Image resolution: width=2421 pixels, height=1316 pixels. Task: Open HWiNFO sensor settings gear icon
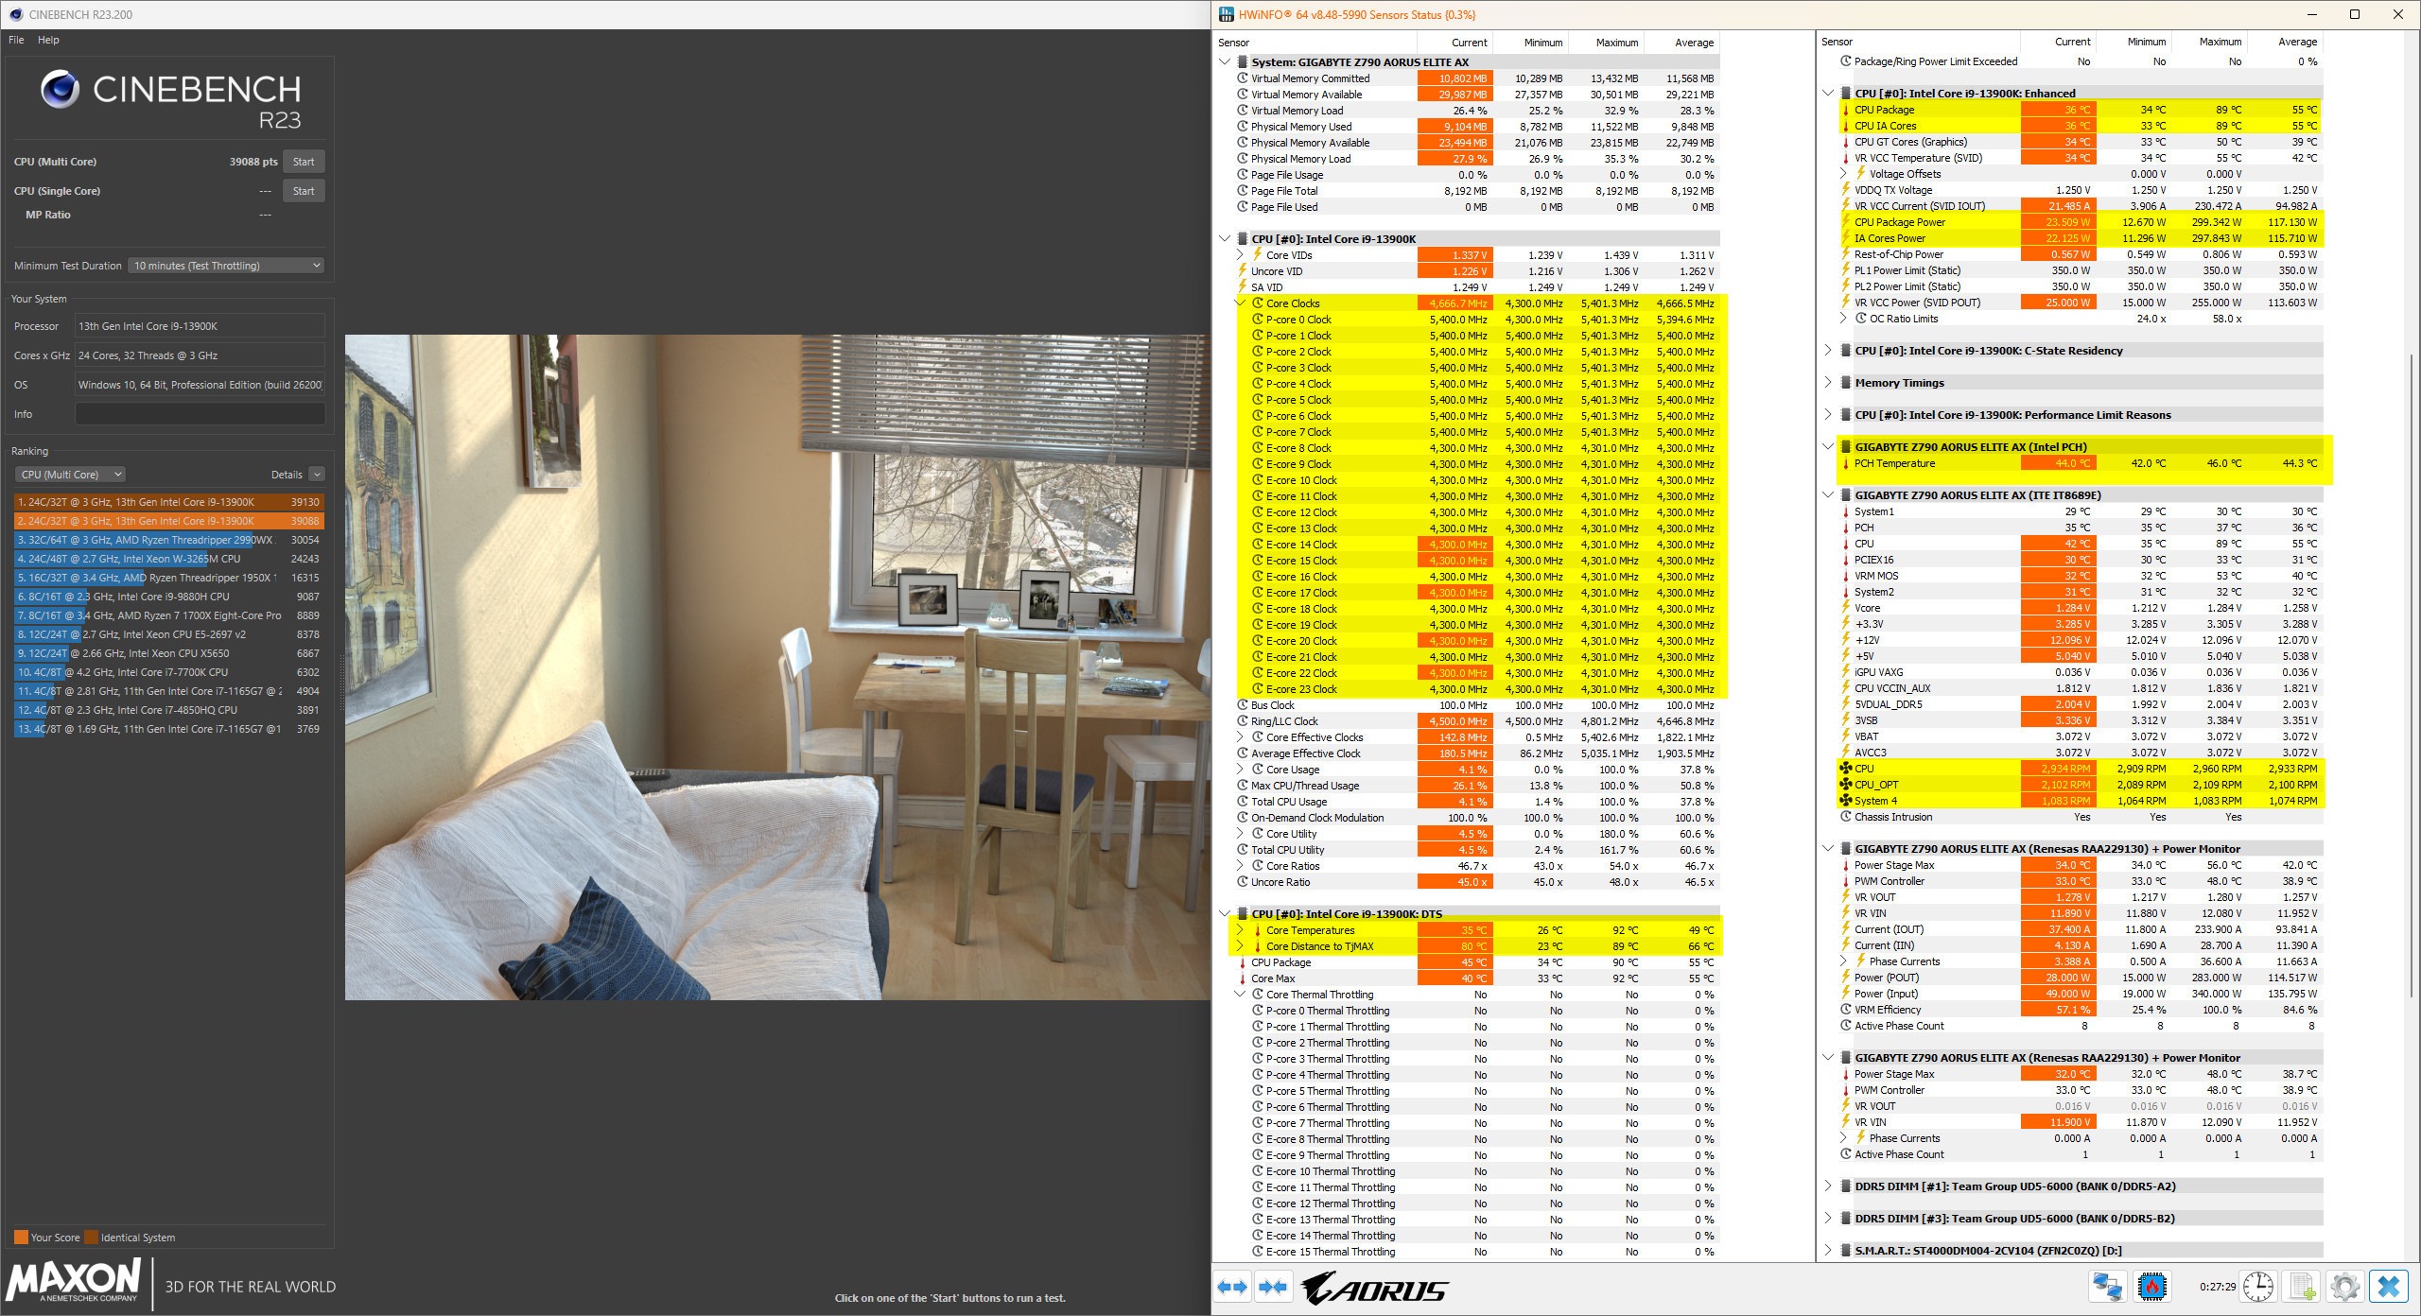[x=2344, y=1287]
